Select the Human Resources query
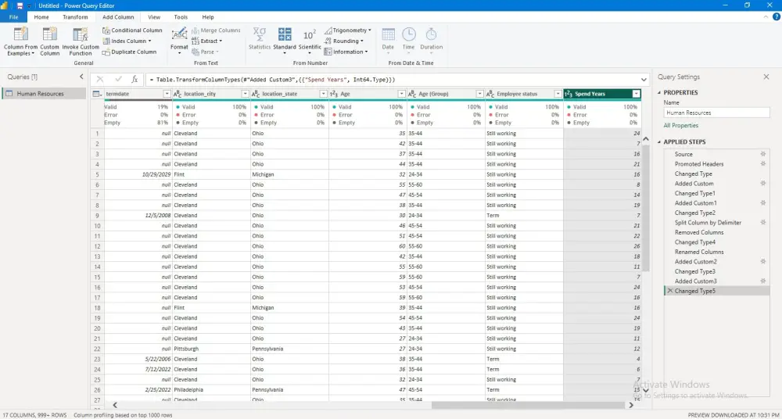The image size is (782, 419). pos(44,94)
